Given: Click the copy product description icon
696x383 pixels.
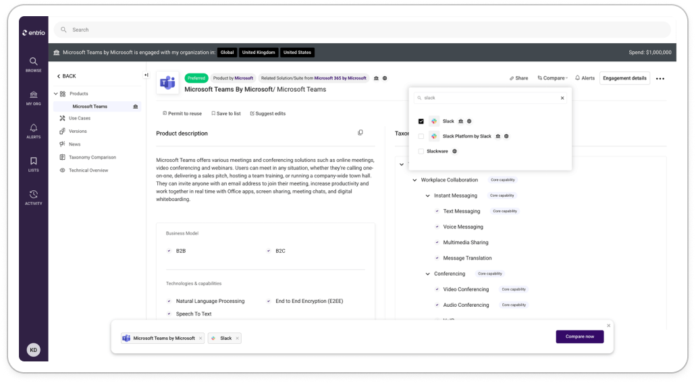Looking at the screenshot, I should tap(360, 133).
